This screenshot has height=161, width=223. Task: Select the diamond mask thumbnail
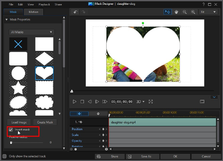pos(44,59)
